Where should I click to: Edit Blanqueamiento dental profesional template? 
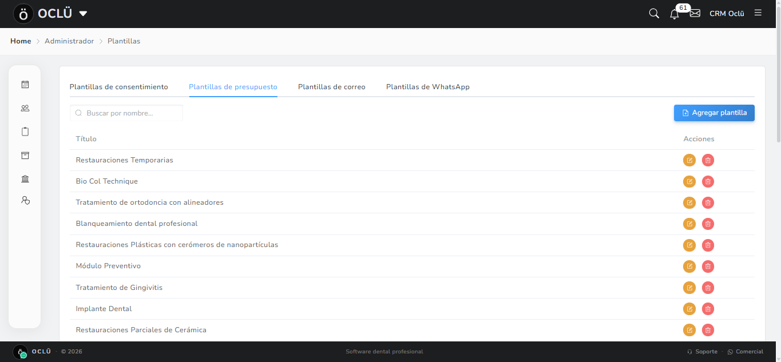689,224
